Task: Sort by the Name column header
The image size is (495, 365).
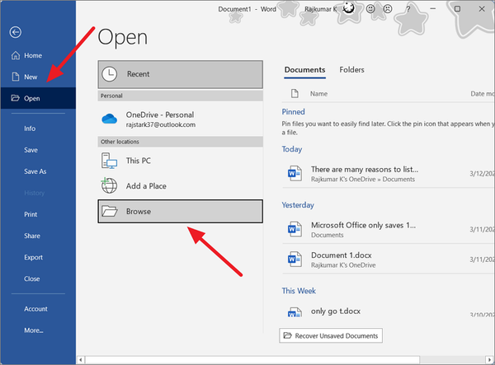Action: point(318,94)
